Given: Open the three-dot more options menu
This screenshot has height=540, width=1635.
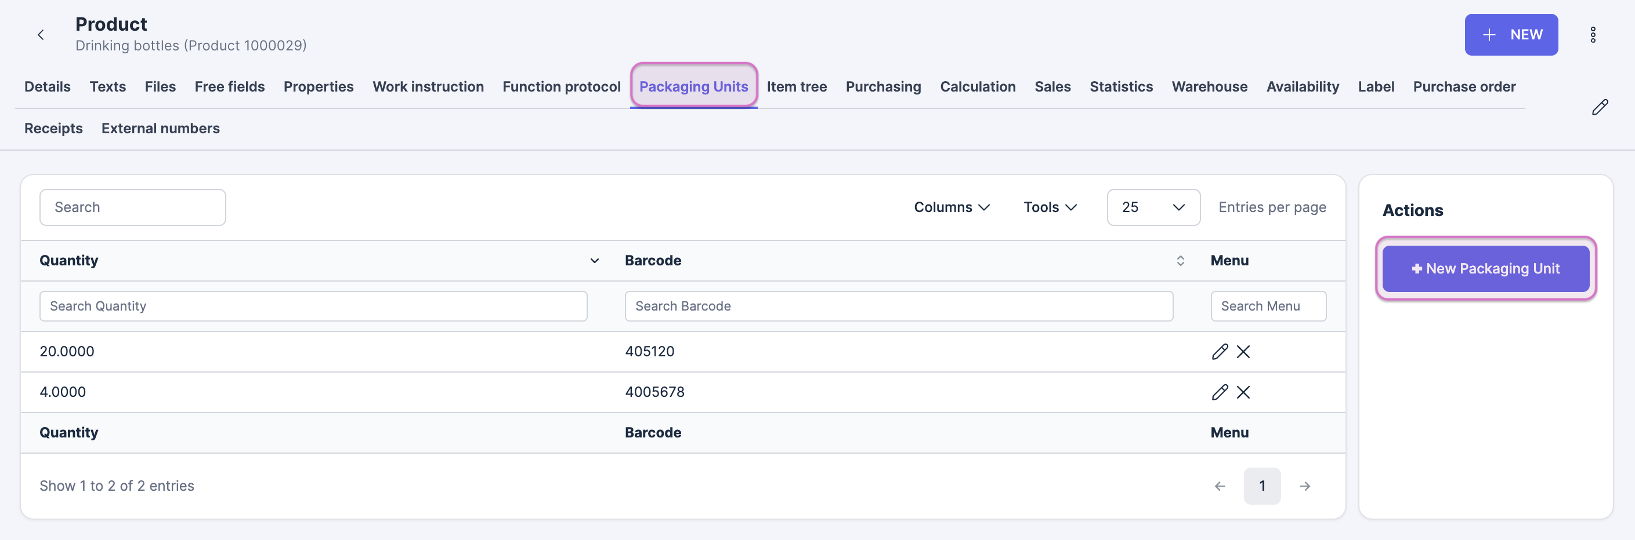Looking at the screenshot, I should click(1593, 35).
